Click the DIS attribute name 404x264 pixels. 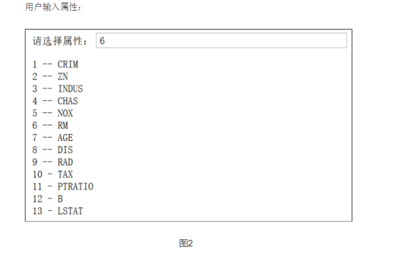coord(65,150)
